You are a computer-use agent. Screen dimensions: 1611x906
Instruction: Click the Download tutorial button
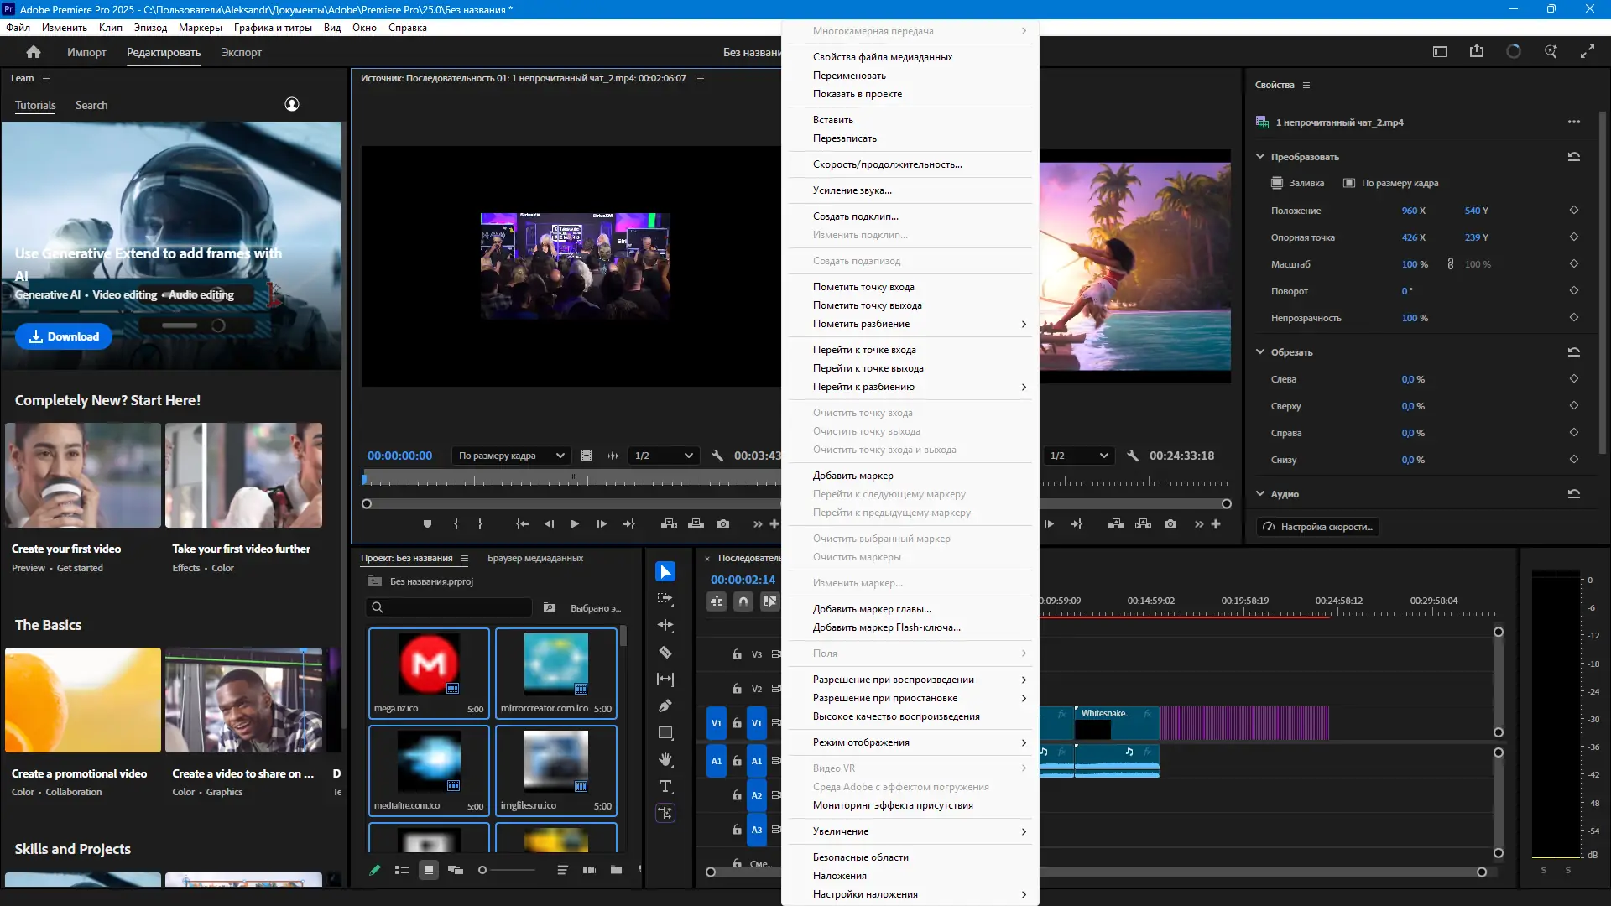pyautogui.click(x=64, y=336)
